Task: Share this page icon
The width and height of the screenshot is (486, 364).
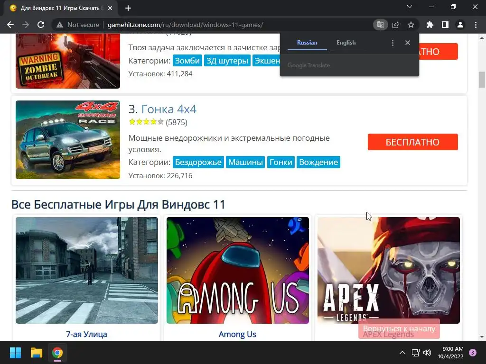Action: tap(396, 25)
